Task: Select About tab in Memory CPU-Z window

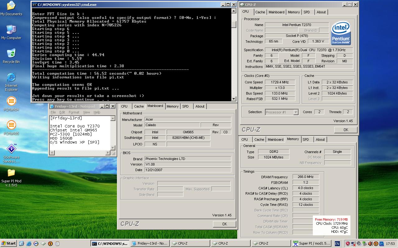Action: click(x=320, y=139)
